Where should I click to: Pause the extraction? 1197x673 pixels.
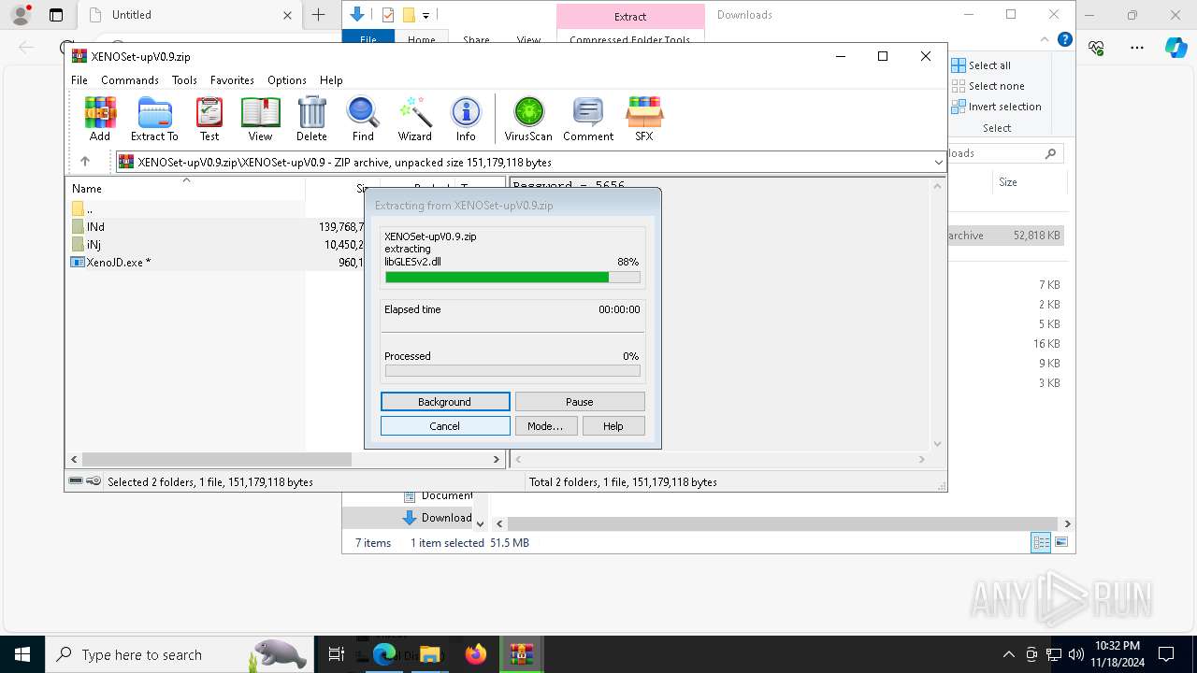click(580, 402)
